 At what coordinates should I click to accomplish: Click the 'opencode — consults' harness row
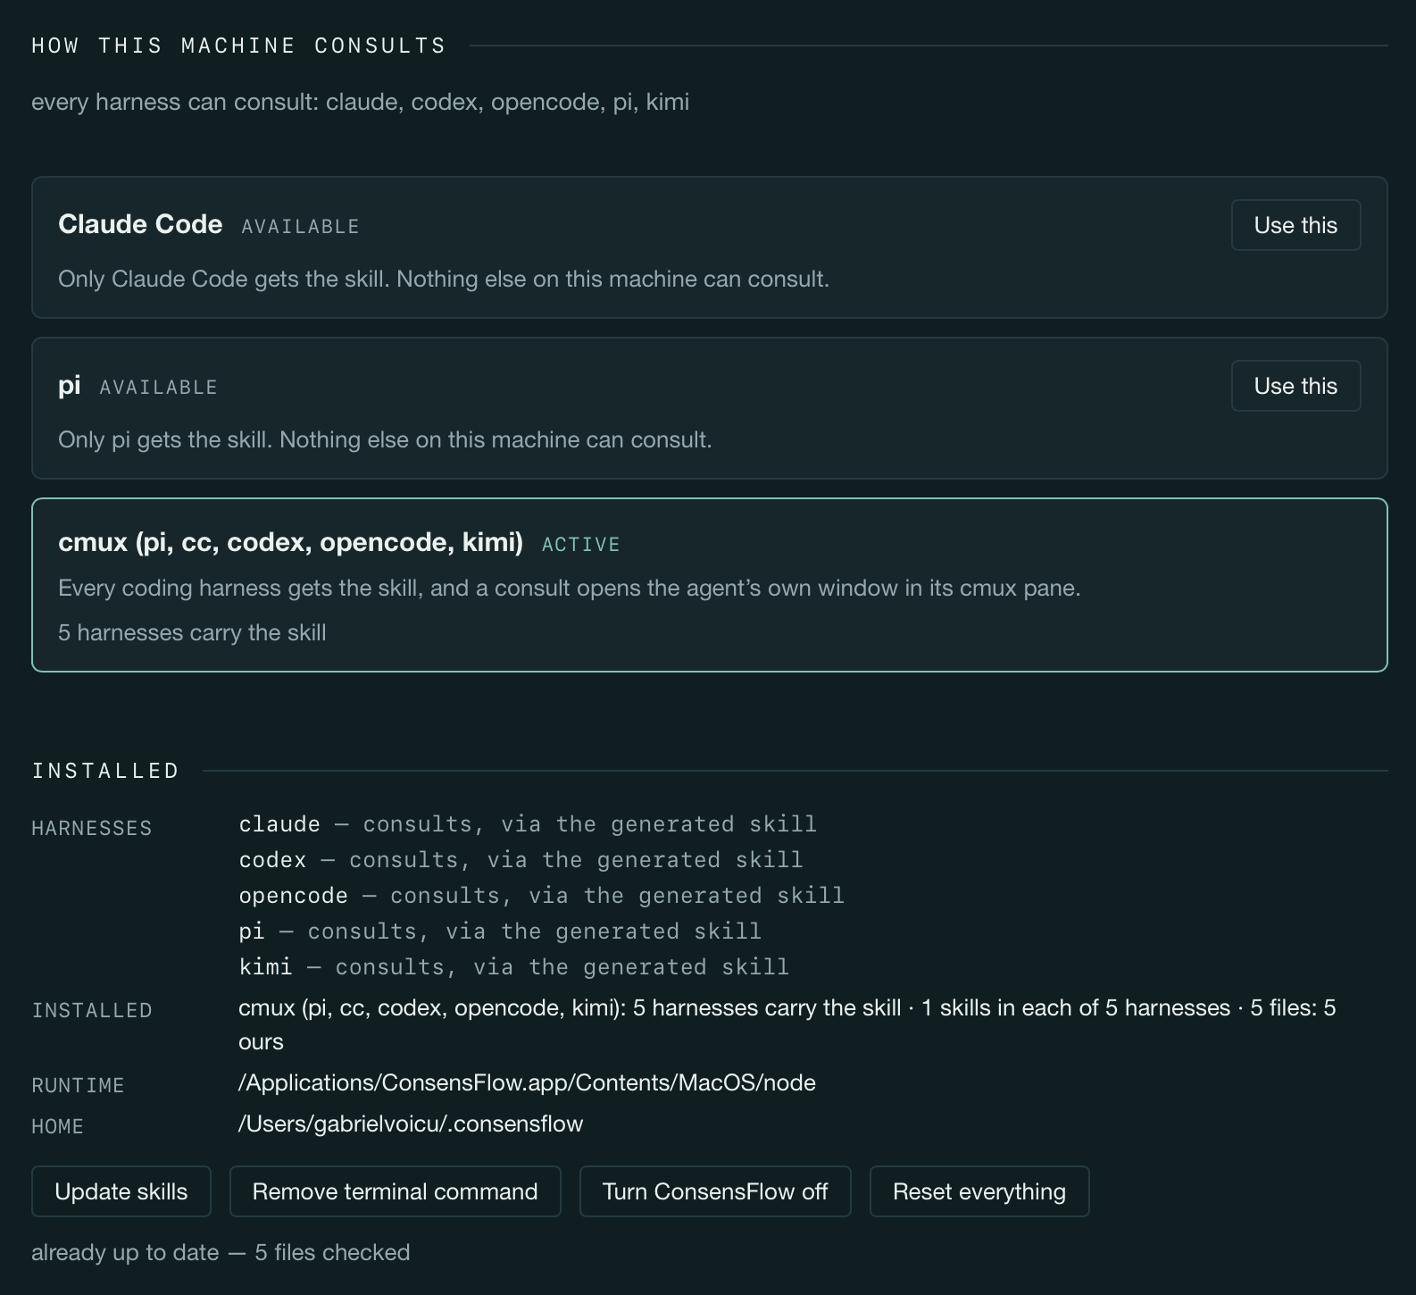(x=541, y=895)
